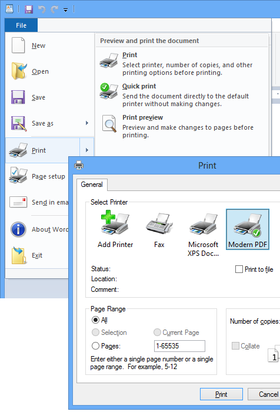This screenshot has width=280, height=418.
Task: Choose Open from the File menu
Action: point(50,71)
